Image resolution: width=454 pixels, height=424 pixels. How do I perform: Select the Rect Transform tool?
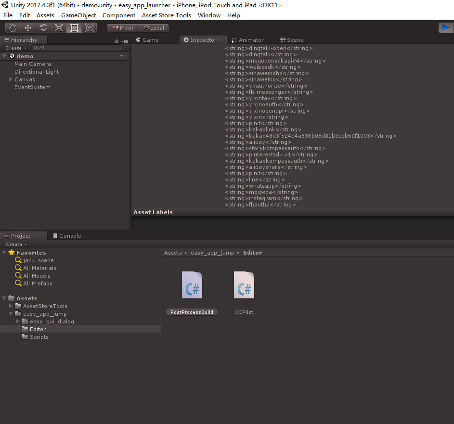[x=74, y=27]
